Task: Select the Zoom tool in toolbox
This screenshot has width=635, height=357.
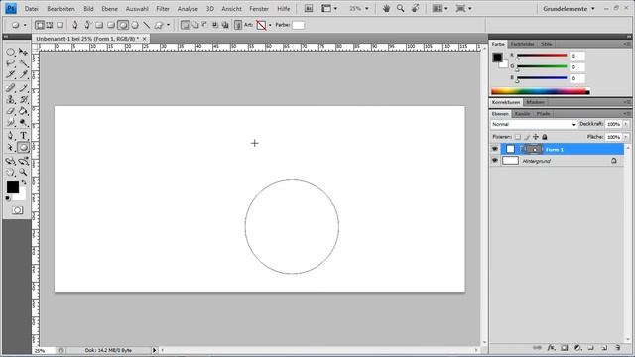Action: point(23,172)
